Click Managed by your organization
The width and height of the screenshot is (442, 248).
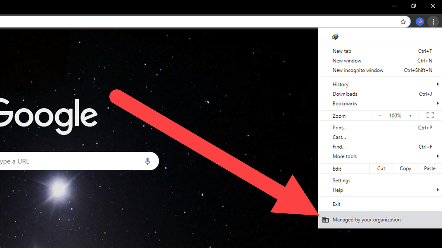point(380,219)
